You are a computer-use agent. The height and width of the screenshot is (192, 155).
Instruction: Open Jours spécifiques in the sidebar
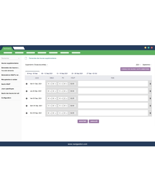click(8, 89)
